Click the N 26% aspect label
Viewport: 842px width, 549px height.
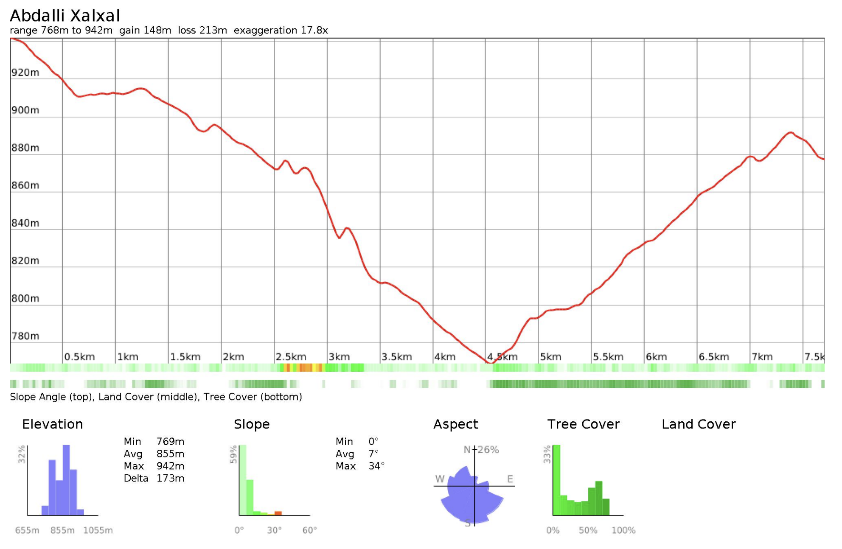click(481, 450)
